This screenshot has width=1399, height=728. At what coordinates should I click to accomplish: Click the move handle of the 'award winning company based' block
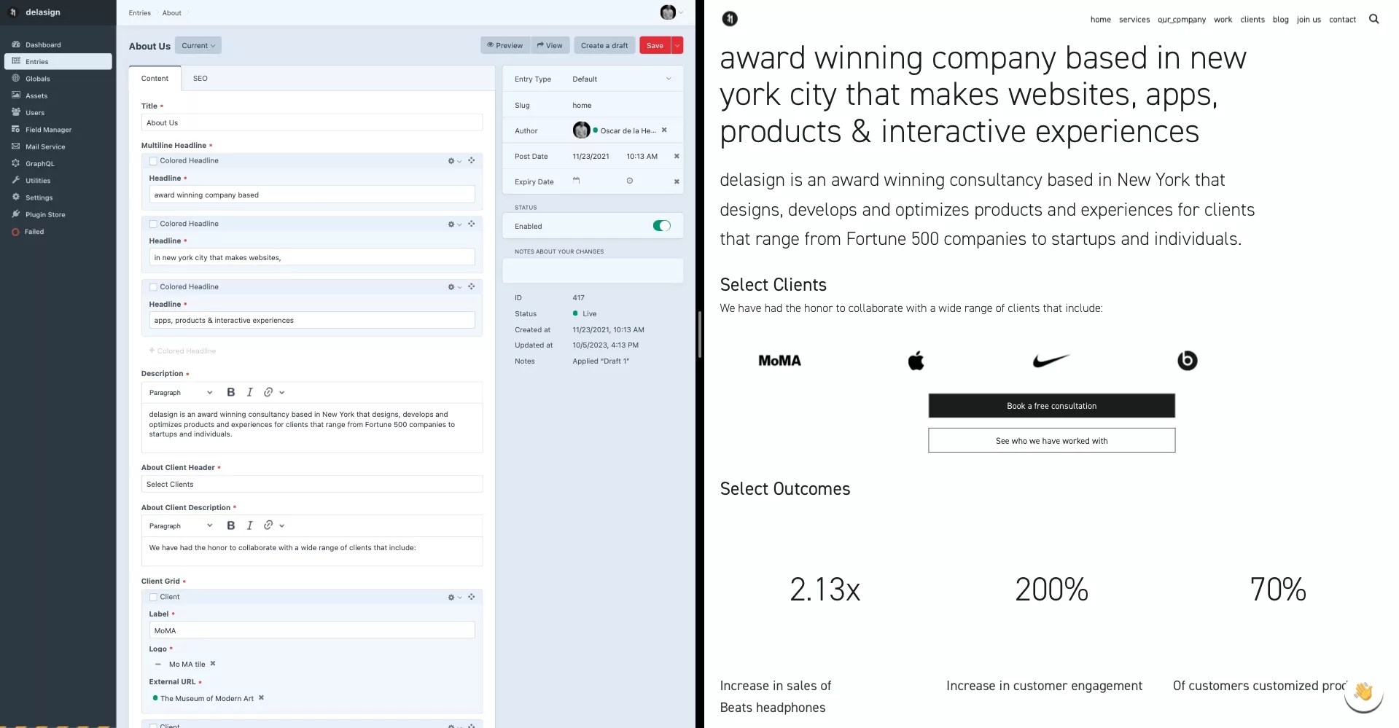click(472, 160)
